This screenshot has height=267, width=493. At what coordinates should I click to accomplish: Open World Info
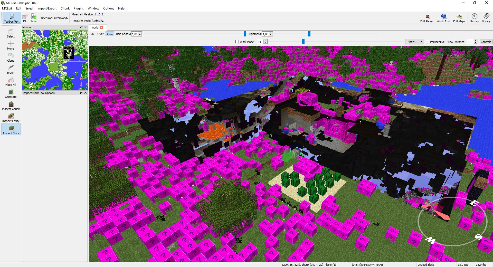point(443,18)
